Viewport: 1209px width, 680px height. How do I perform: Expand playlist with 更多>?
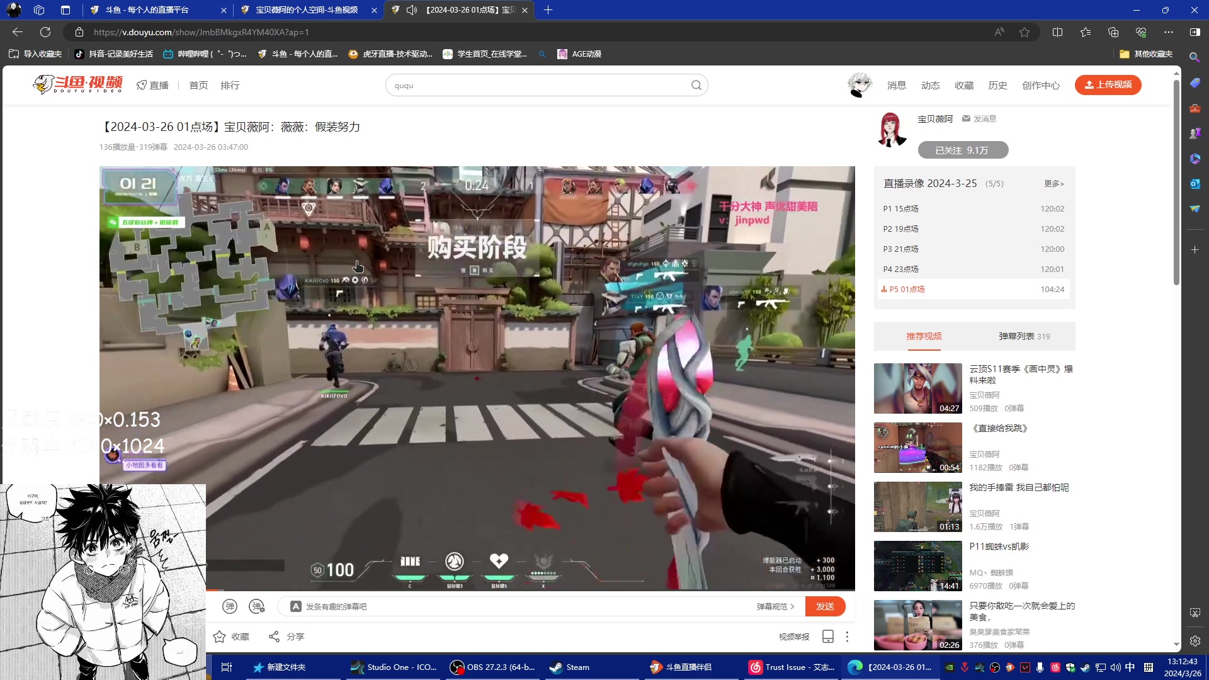coord(1054,183)
